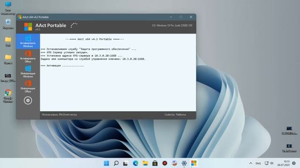Screen dimensions: 300x168
Task: Launch Microsoft Edge from taskbar
Action: click(x=135, y=163)
